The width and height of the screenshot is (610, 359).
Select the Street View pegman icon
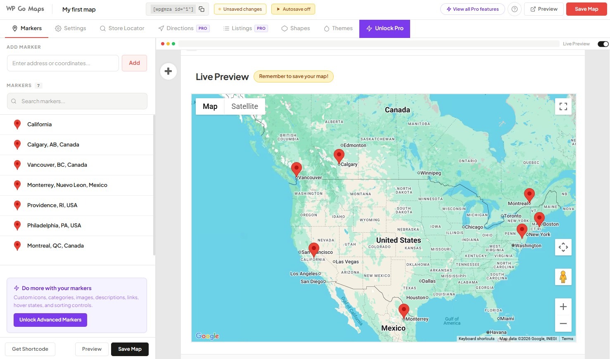563,277
